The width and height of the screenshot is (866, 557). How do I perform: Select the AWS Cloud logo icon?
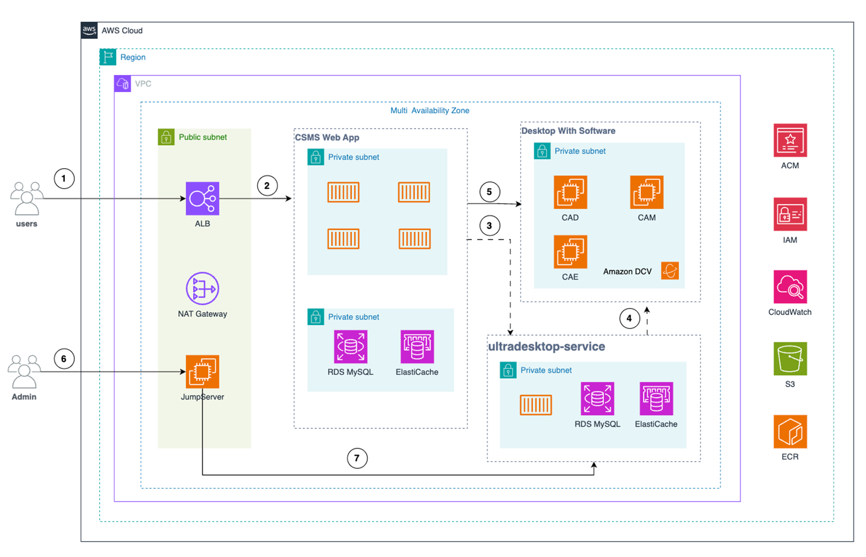click(89, 30)
